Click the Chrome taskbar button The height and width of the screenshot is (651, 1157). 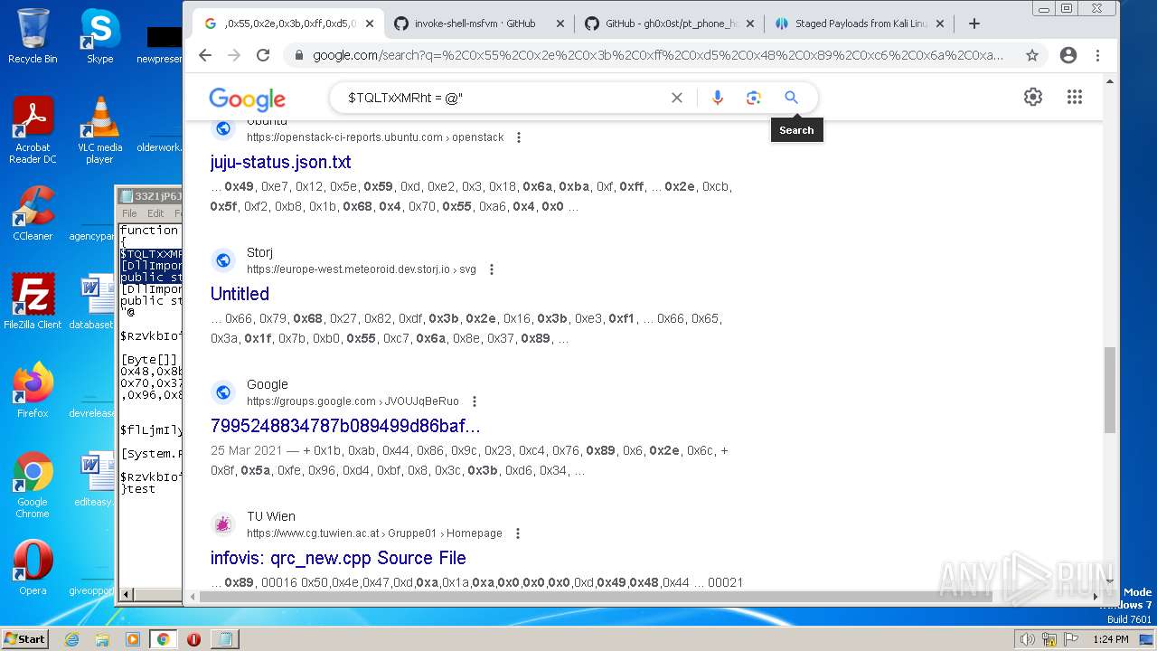[163, 638]
